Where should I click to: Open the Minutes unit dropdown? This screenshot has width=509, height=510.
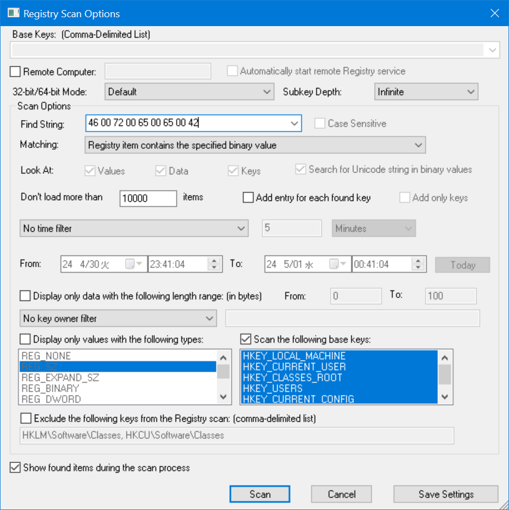click(374, 228)
